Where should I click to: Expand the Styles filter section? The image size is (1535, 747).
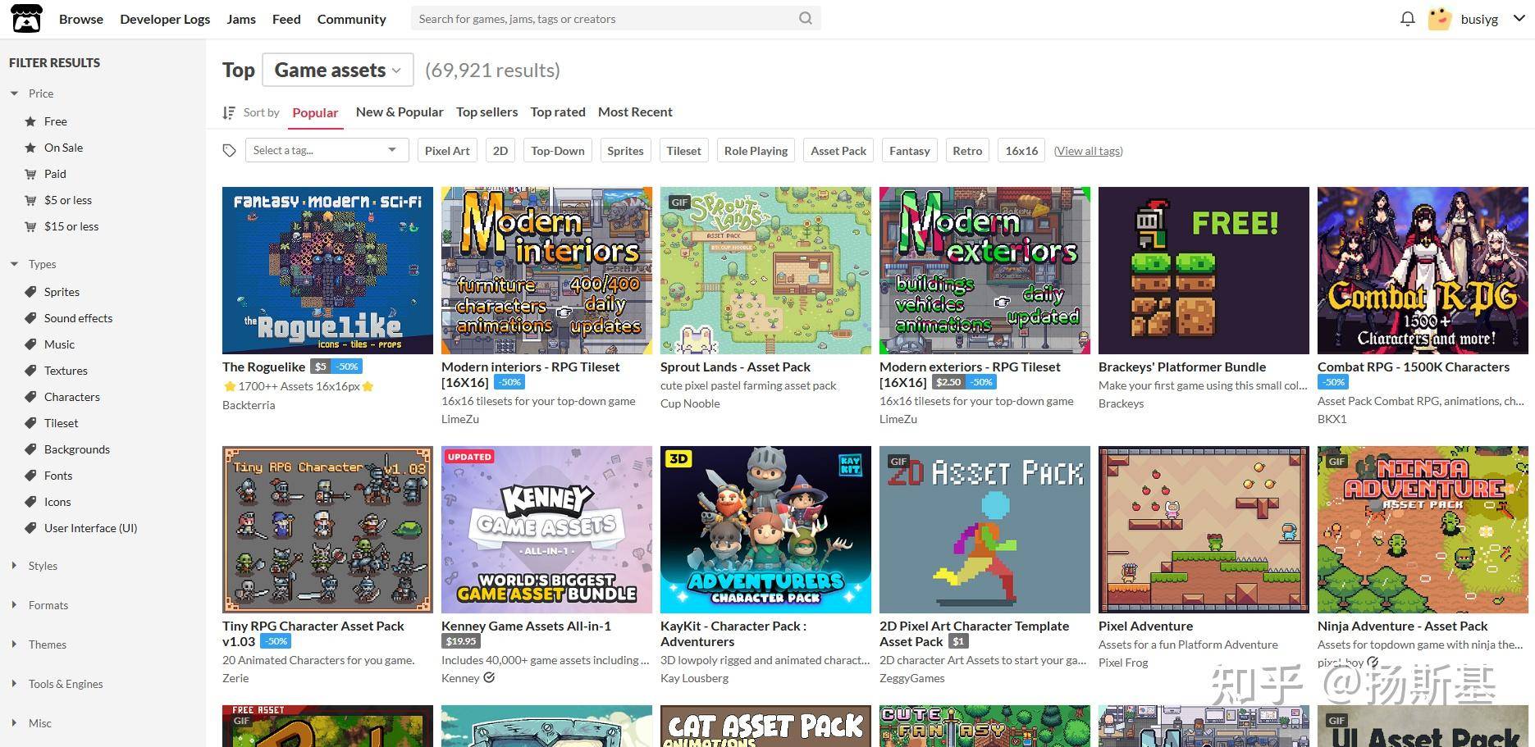14,566
